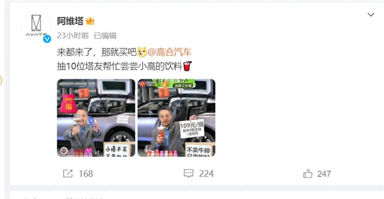Click the repost count 168
The height and width of the screenshot is (199, 384).
coord(86,174)
